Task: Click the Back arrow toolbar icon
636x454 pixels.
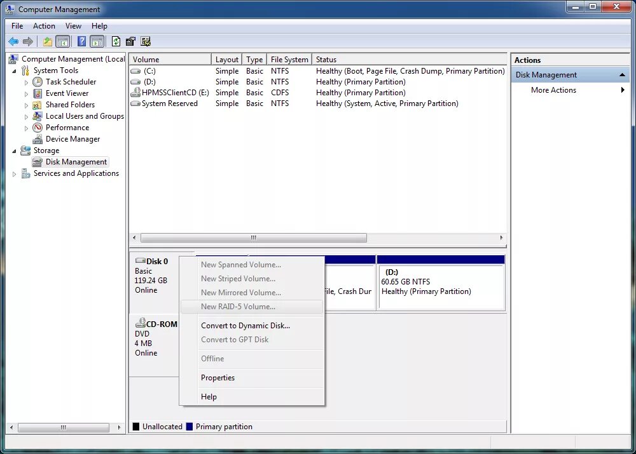Action: [x=13, y=41]
